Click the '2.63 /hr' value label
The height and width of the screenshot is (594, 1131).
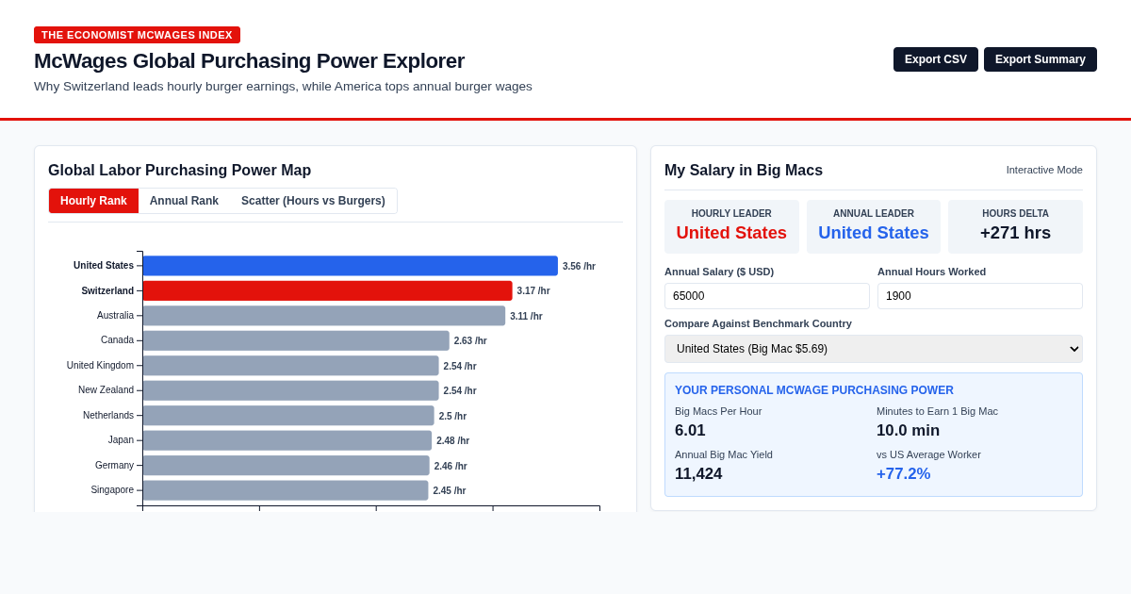[x=470, y=341]
